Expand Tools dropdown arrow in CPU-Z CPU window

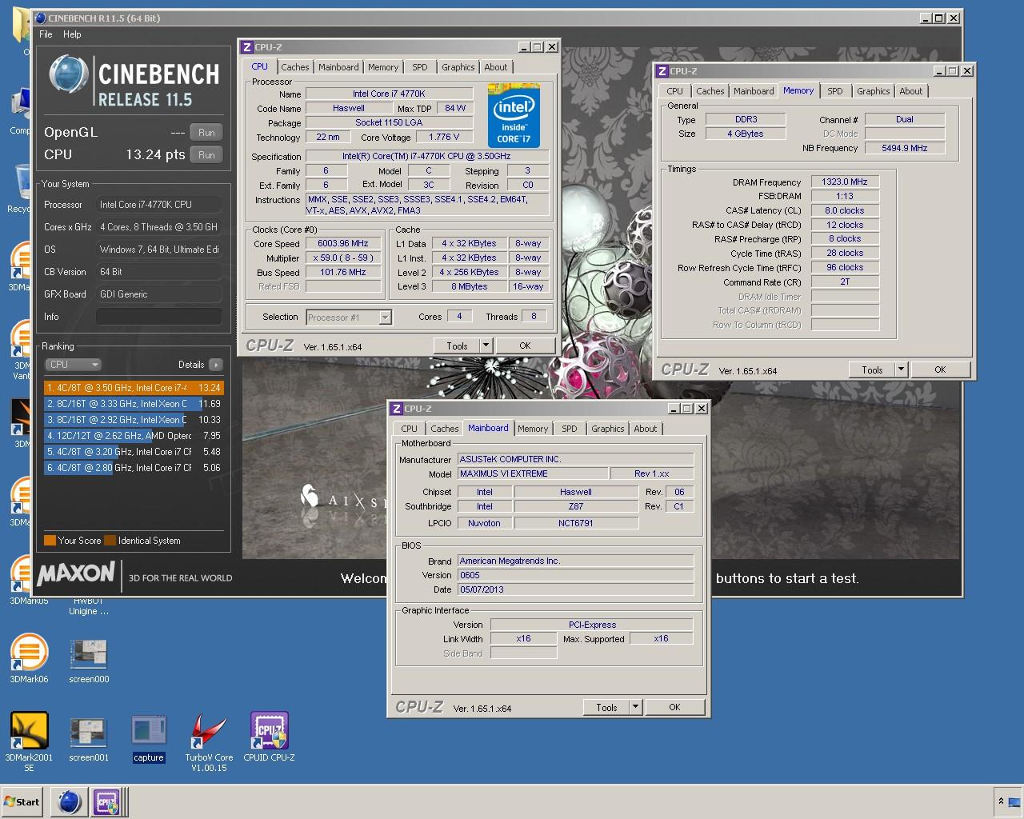tap(486, 346)
